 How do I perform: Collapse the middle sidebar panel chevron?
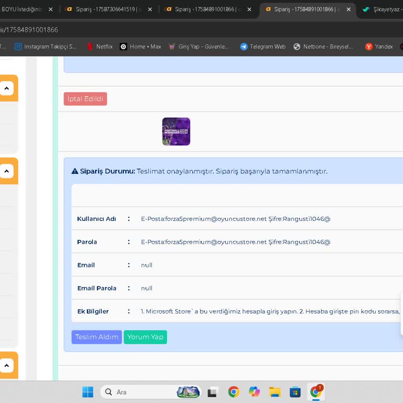[6, 171]
